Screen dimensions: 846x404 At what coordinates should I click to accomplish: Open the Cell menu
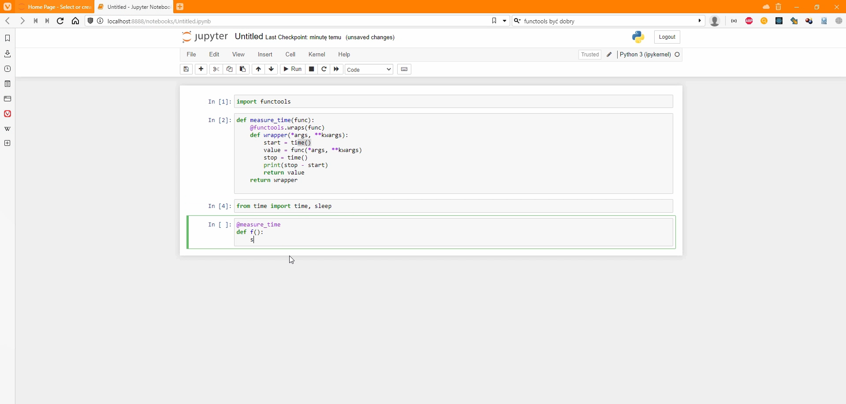tap(290, 55)
